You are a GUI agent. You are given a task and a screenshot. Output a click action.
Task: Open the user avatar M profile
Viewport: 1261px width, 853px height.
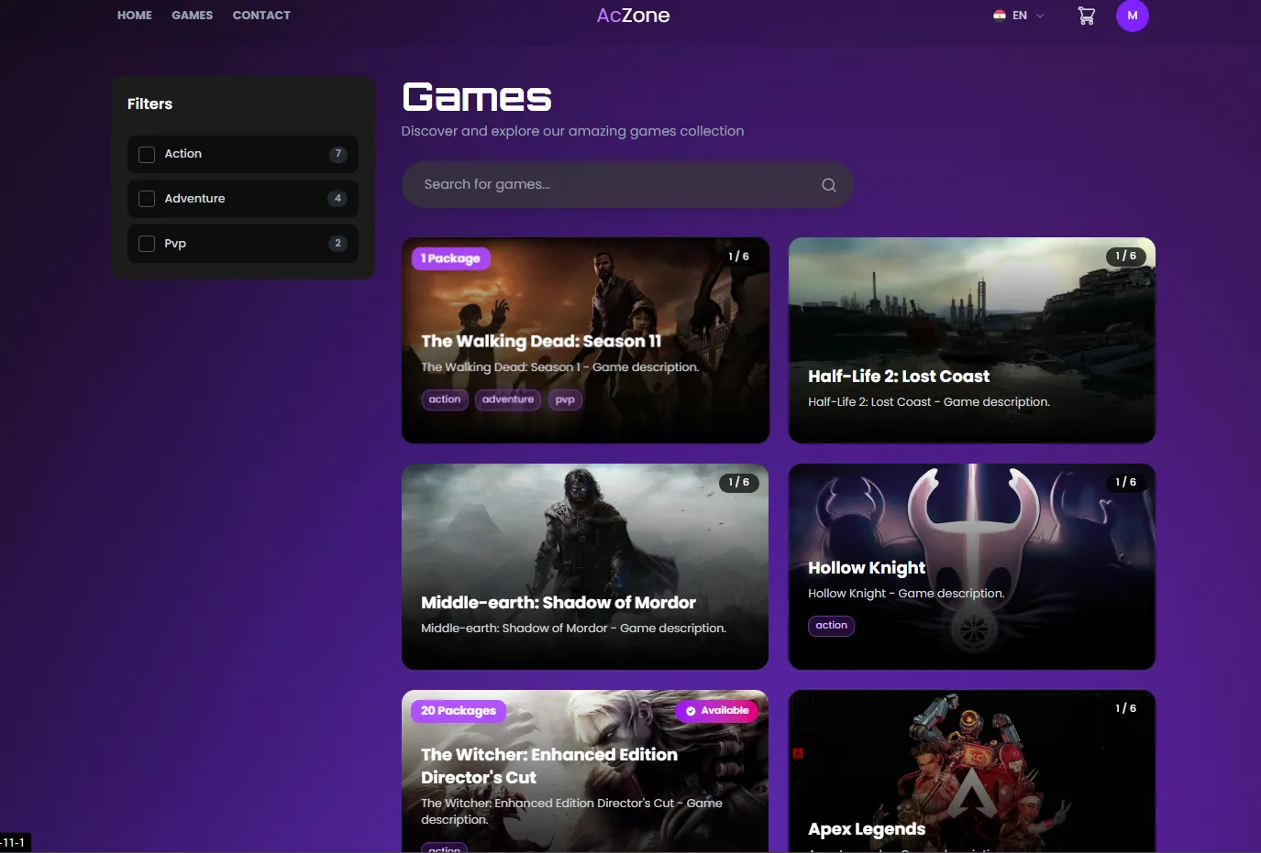pyautogui.click(x=1132, y=16)
